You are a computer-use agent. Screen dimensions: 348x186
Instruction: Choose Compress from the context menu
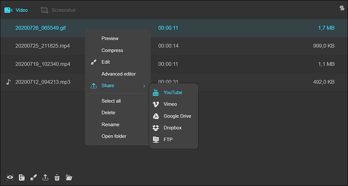(x=112, y=50)
